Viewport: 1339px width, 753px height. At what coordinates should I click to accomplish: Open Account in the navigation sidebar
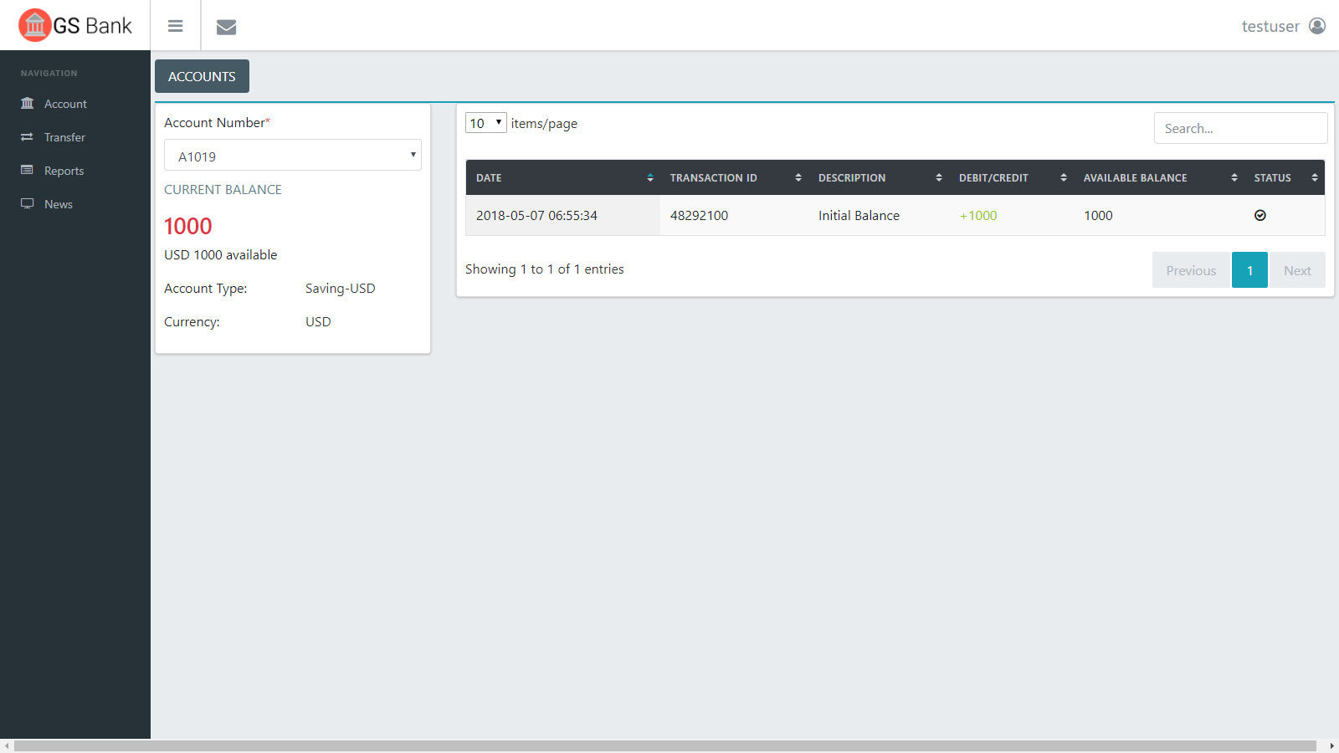[x=65, y=104]
